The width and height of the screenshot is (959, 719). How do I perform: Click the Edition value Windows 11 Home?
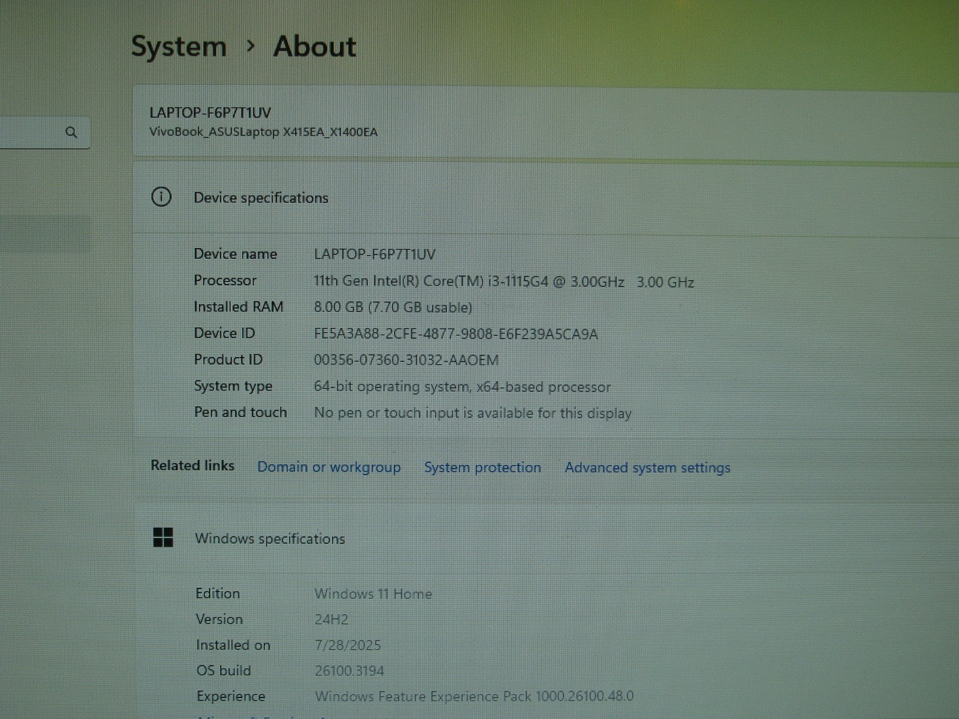click(373, 594)
